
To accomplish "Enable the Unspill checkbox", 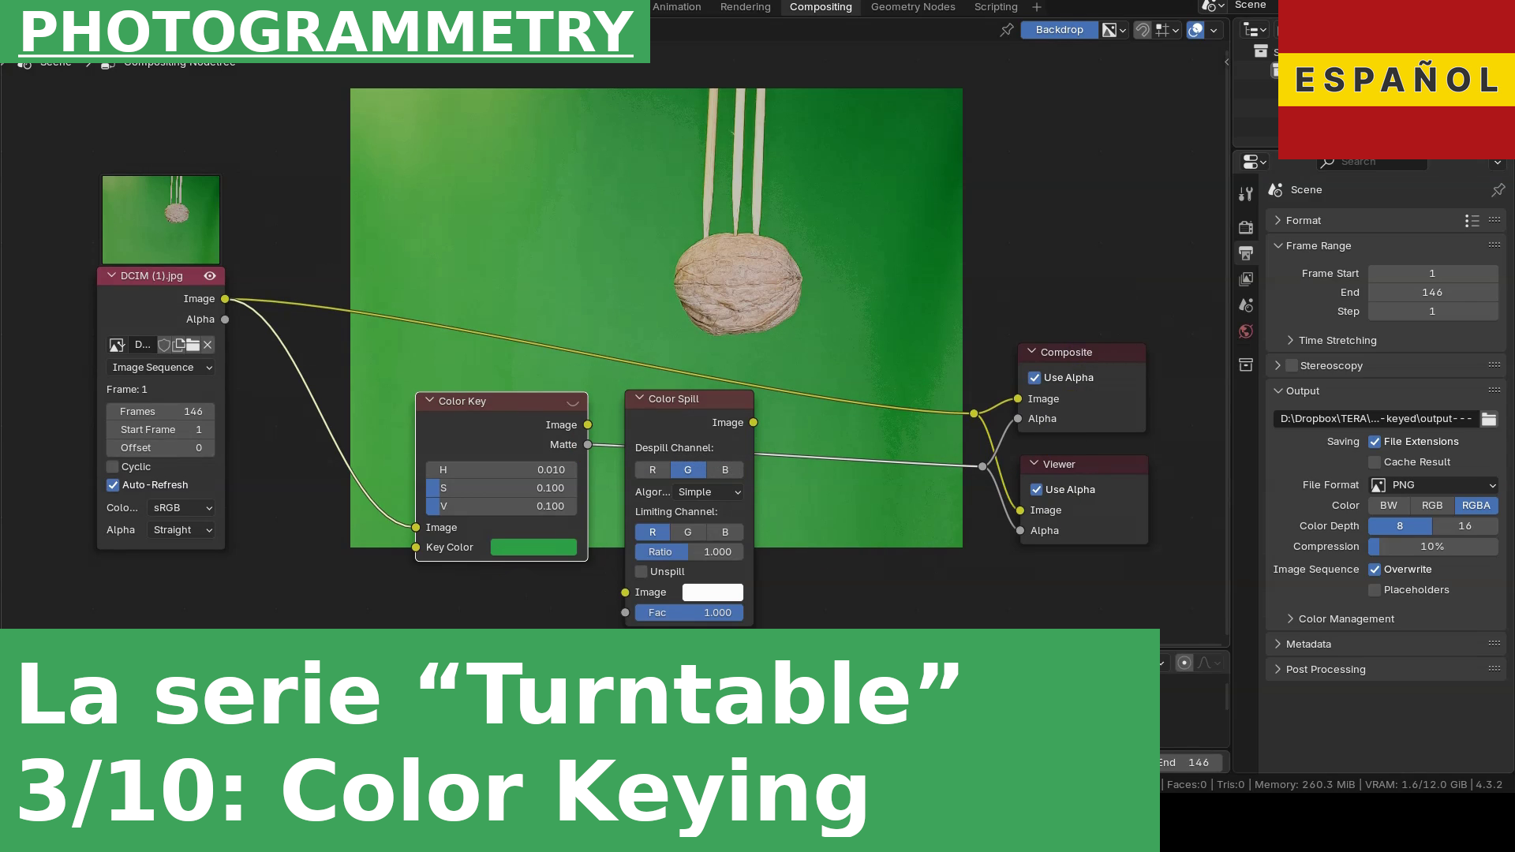I will (x=642, y=572).
